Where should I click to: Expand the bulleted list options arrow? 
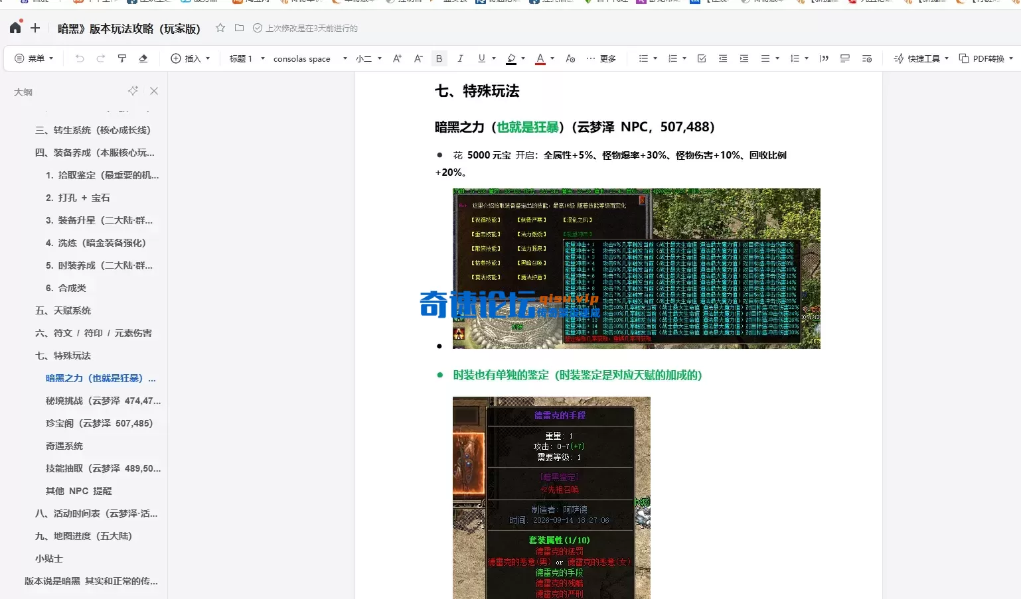655,58
